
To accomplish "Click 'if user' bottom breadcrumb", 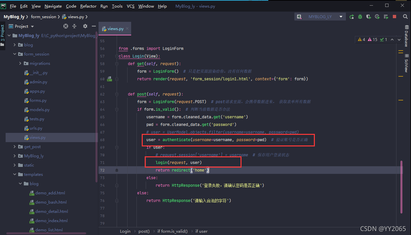I will [x=202, y=231].
